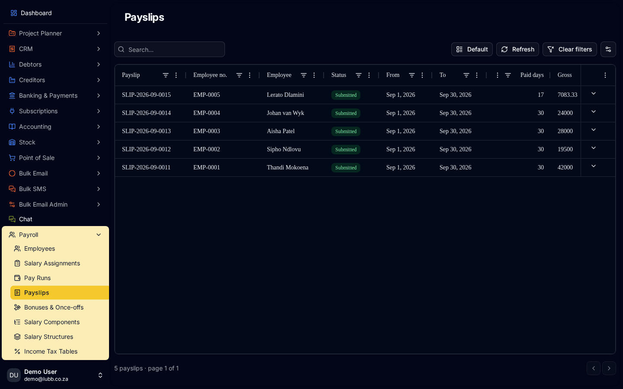Expand the Bulk Email section

click(99, 173)
